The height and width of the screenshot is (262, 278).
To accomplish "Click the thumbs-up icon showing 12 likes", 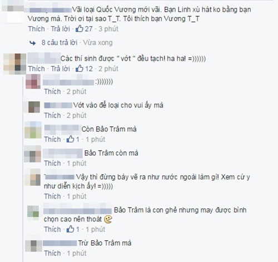I will pyautogui.click(x=80, y=68).
